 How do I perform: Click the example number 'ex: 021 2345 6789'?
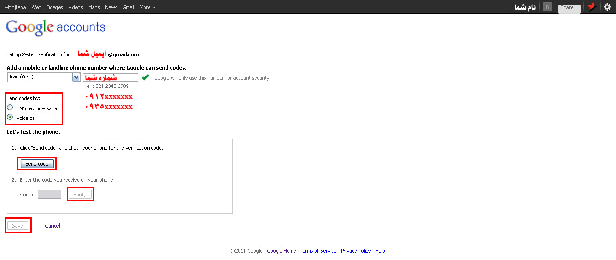pyautogui.click(x=108, y=86)
